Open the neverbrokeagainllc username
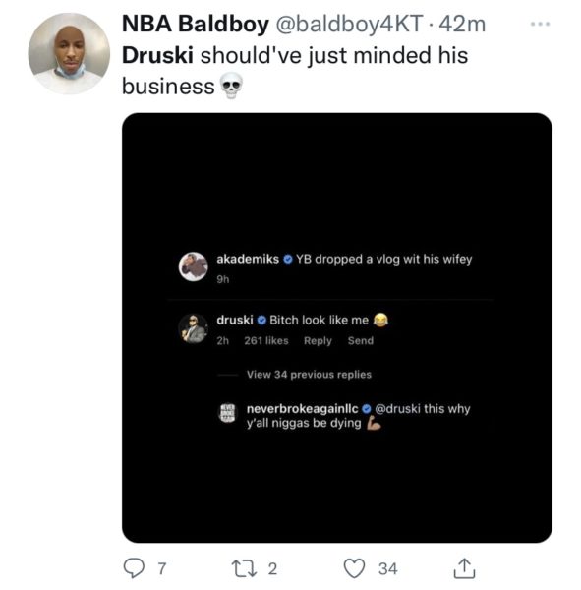 tap(302, 409)
